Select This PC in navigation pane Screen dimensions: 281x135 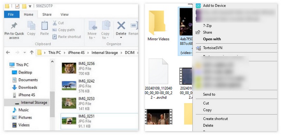(x=19, y=65)
